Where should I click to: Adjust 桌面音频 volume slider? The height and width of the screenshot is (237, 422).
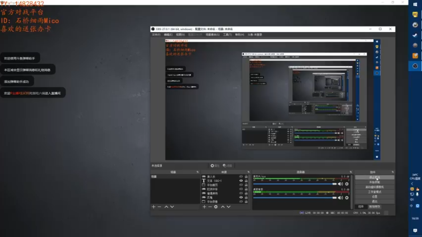click(295, 198)
